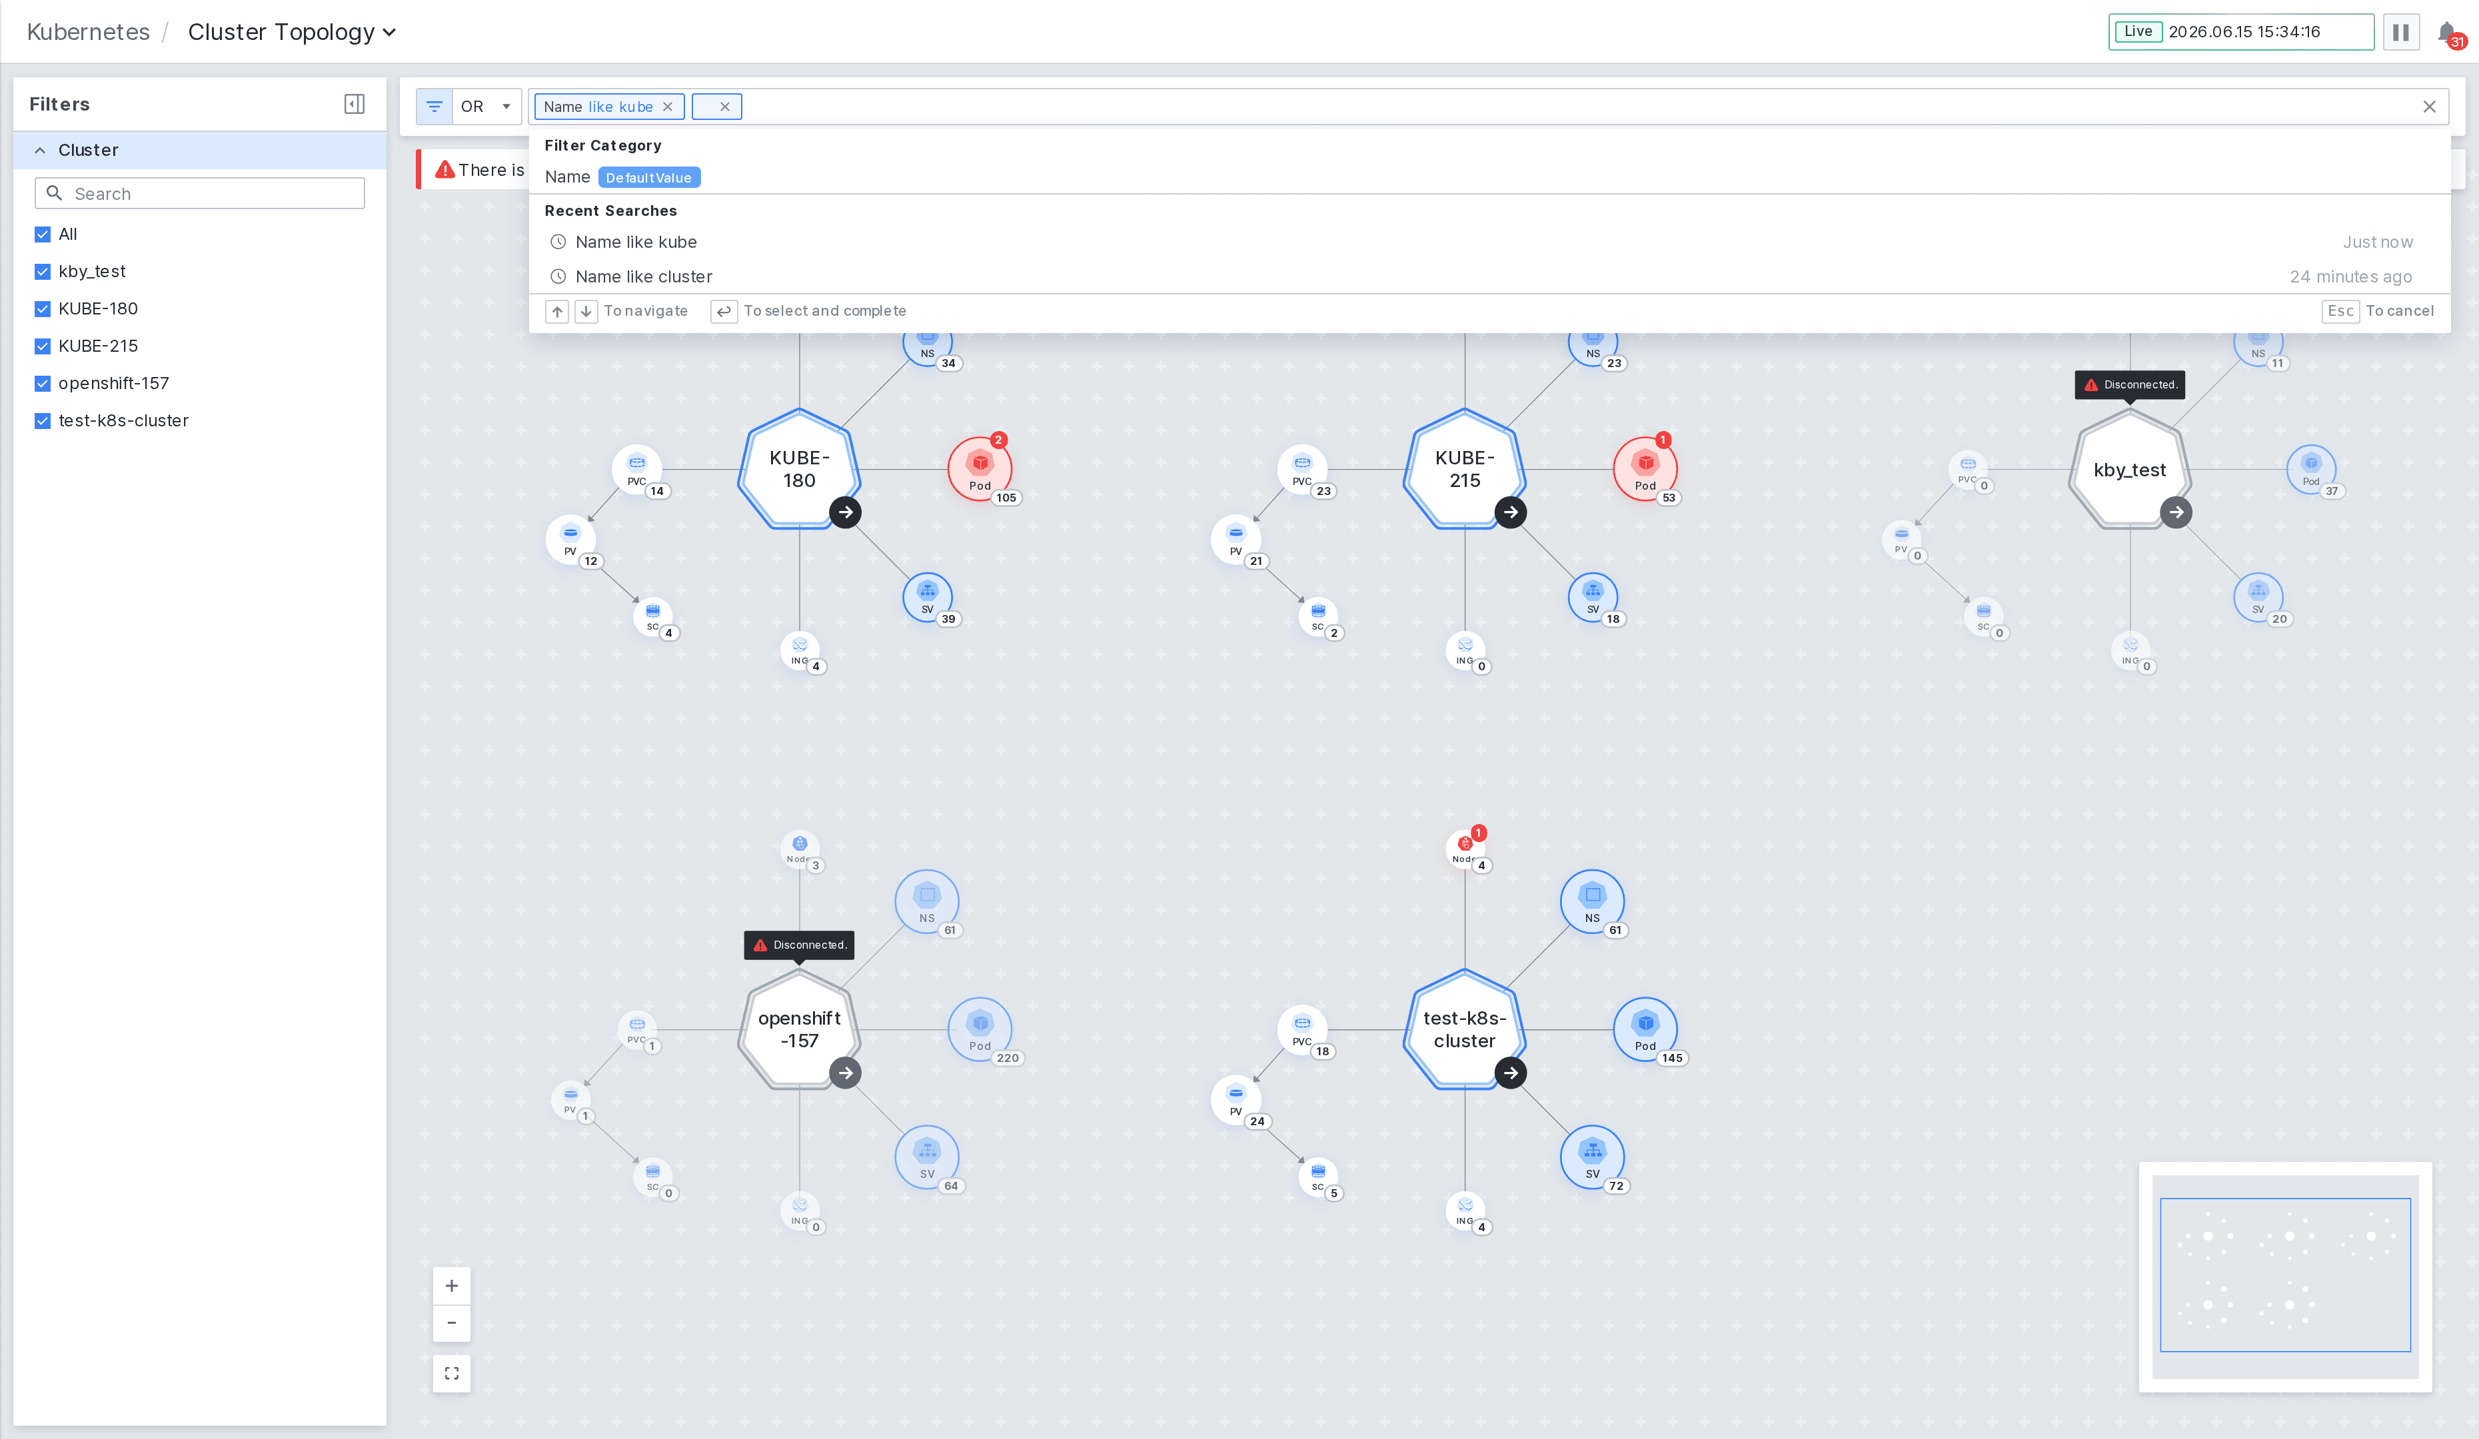Fit topology to screen icon
Screen dimensions: 2479x1439
(452, 1373)
